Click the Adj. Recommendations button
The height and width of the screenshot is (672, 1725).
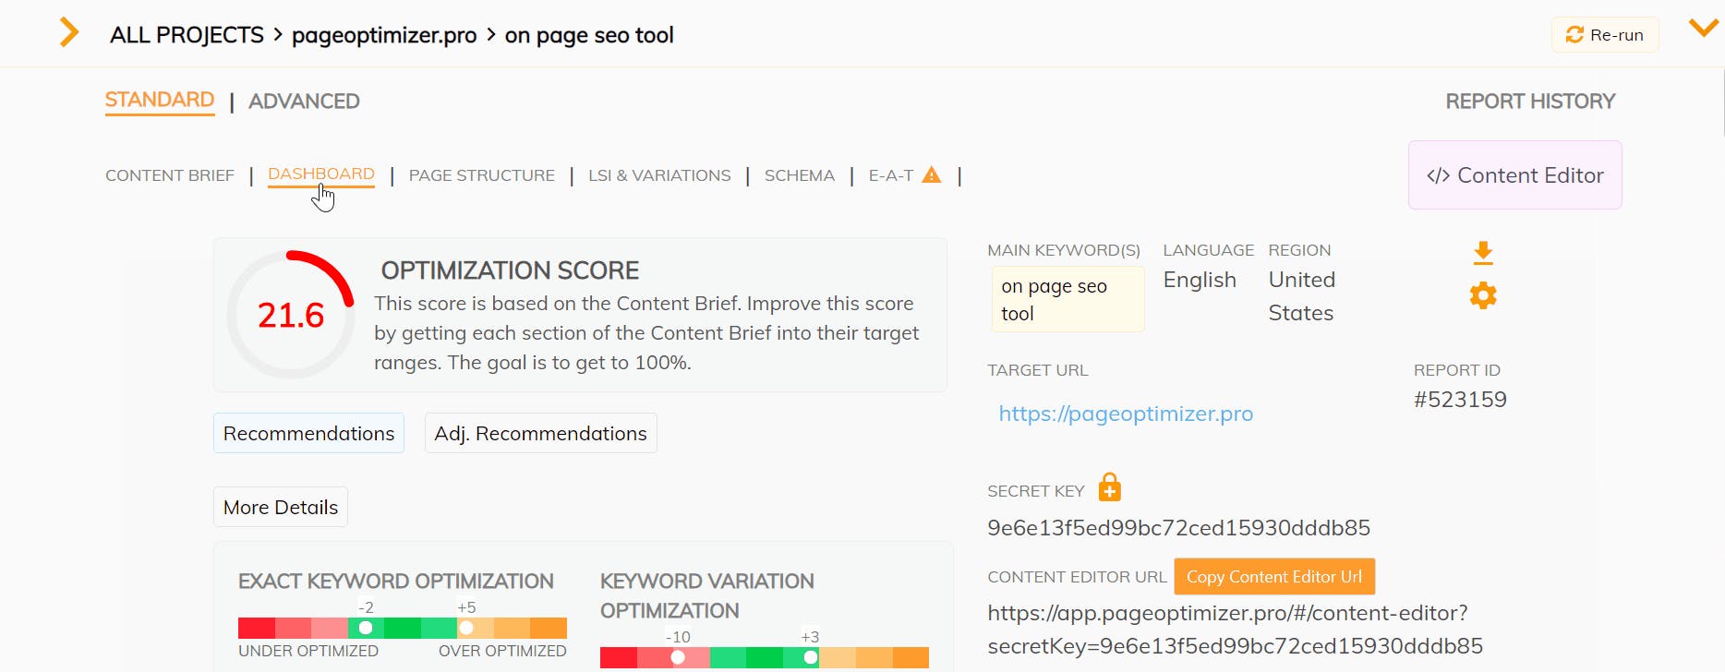[x=540, y=433]
